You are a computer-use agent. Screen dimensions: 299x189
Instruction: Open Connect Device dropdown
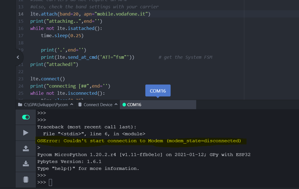(x=98, y=105)
